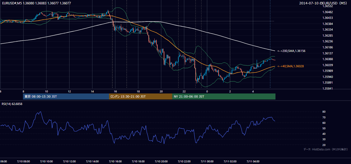Screen dimensions: 351x164
Task: Click hour 16 on the chart hour axis
Action: (x=115, y=91)
